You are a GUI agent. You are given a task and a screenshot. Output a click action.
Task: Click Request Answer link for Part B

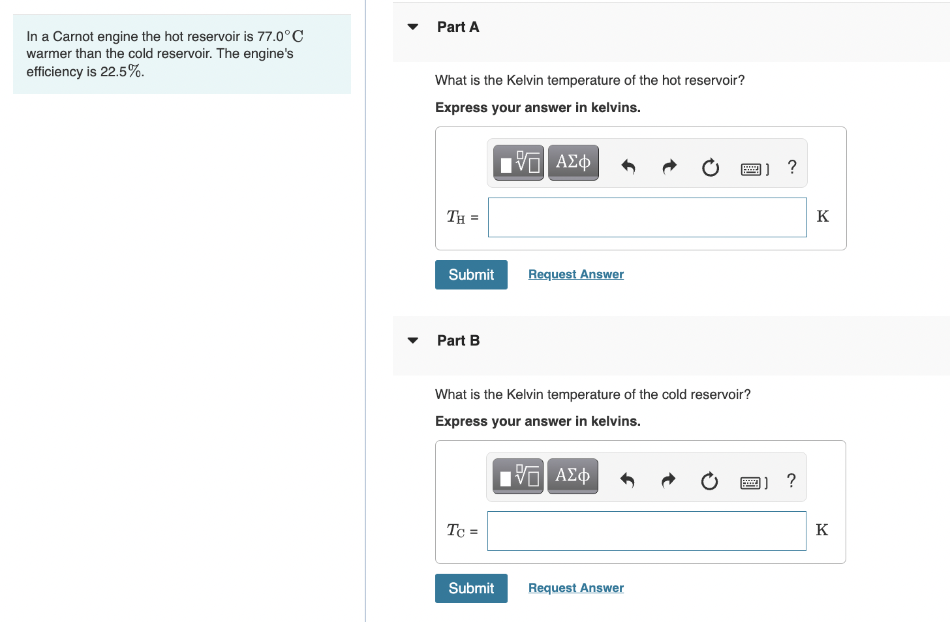tap(576, 588)
